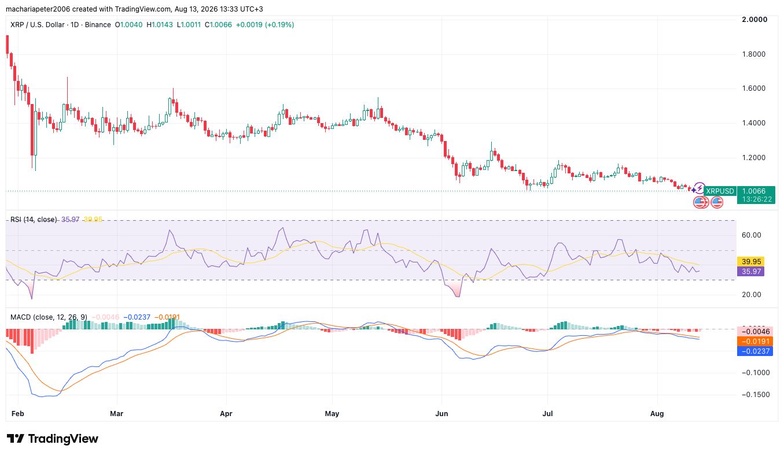Click the Mar label on the time axis
The height and width of the screenshot is (456, 784).
[117, 414]
